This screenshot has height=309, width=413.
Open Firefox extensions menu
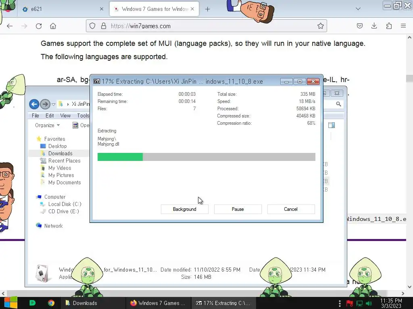click(389, 26)
